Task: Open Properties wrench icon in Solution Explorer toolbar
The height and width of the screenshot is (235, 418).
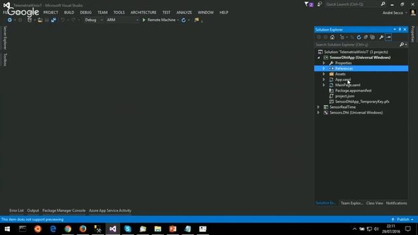Action: [381, 37]
